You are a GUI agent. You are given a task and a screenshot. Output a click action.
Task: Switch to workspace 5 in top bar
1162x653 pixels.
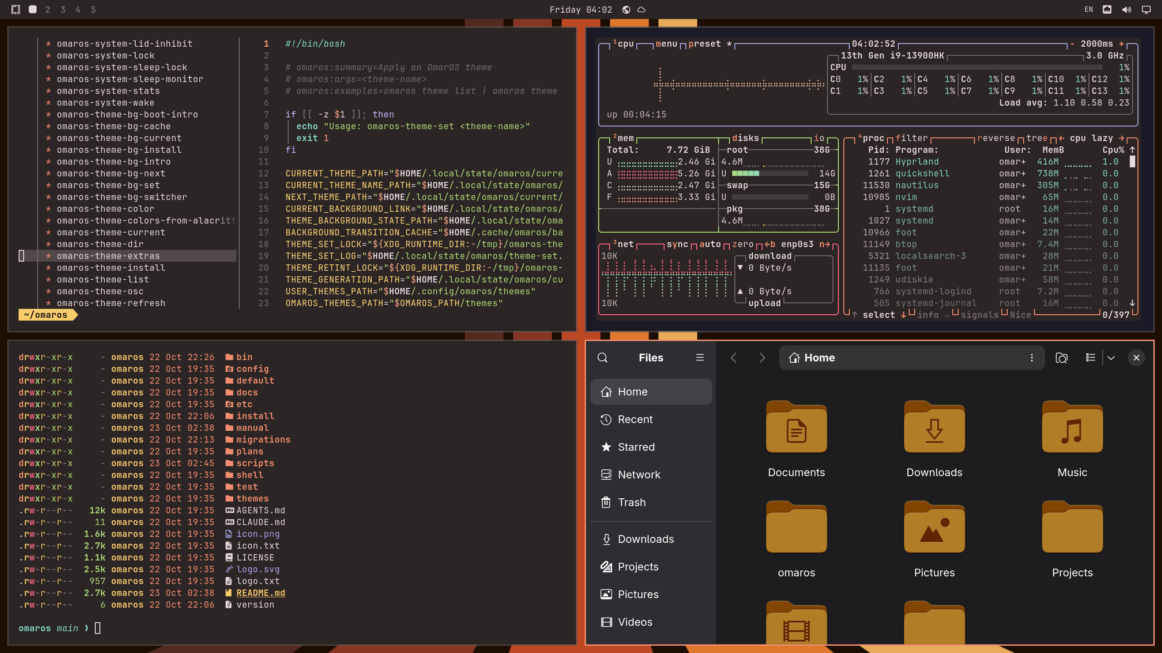pyautogui.click(x=93, y=10)
